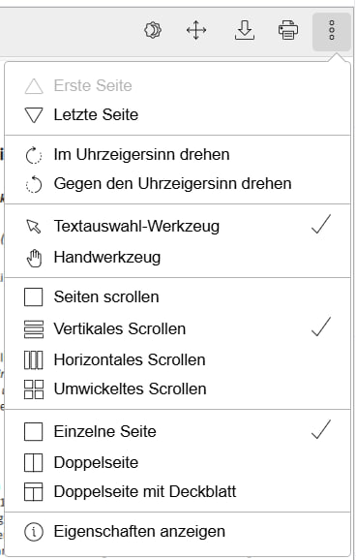This screenshot has height=560, width=356.
Task: Click the Horizontales Scrollen columns icon
Action: (34, 360)
